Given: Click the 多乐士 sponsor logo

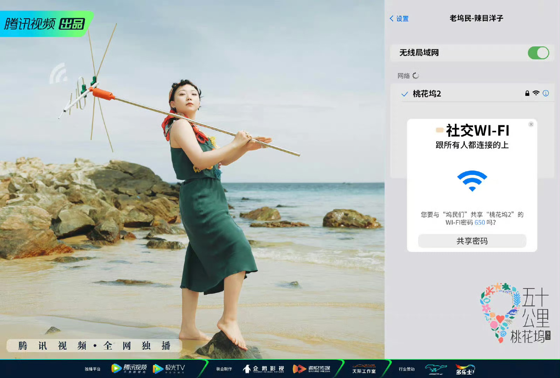Looking at the screenshot, I should (465, 369).
